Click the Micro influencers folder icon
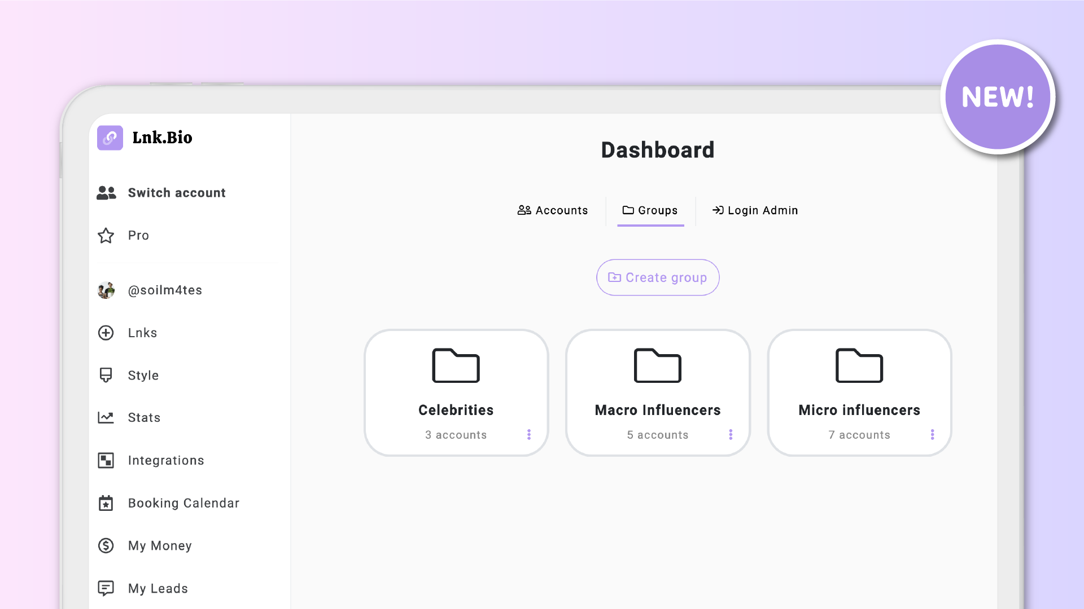Image resolution: width=1084 pixels, height=609 pixels. [859, 365]
